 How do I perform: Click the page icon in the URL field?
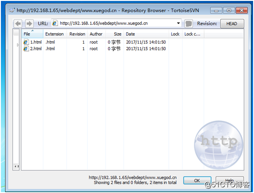pyautogui.click(x=55, y=23)
